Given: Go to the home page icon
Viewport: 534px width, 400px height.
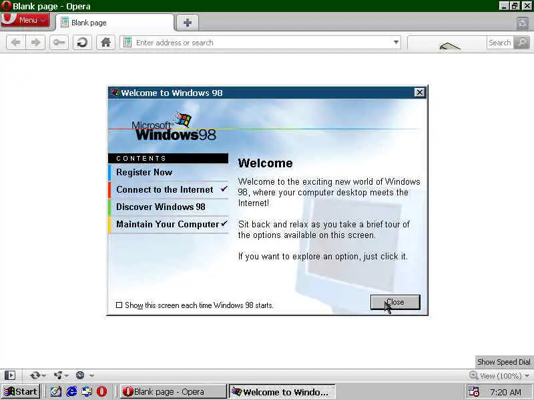Looking at the screenshot, I should click(x=105, y=43).
